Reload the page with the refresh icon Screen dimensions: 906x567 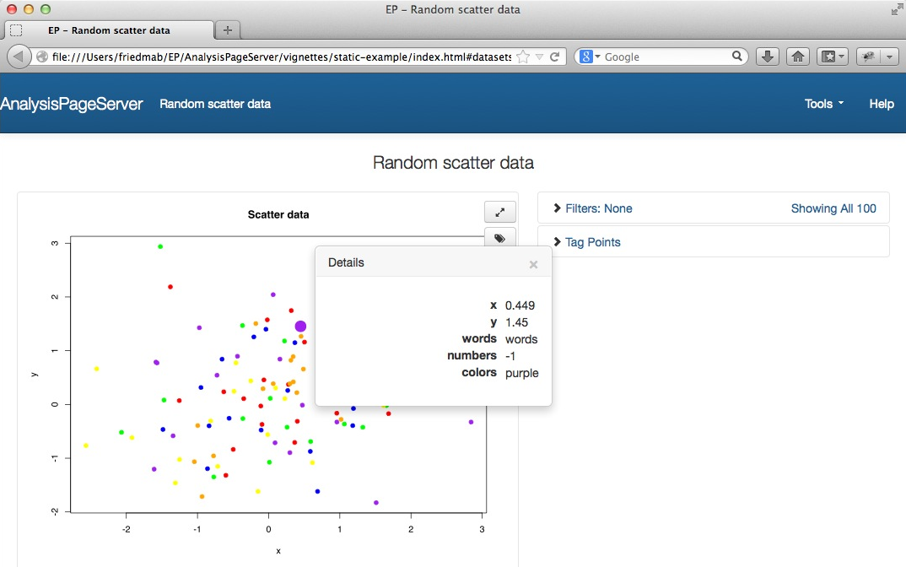click(555, 57)
